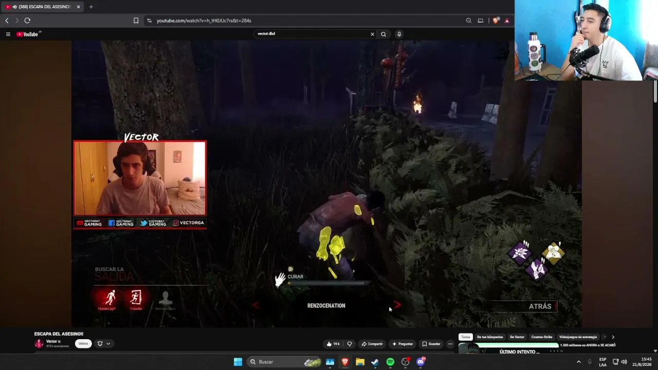The width and height of the screenshot is (658, 370).
Task: Open File Explorer from the taskbar
Action: [x=360, y=362]
